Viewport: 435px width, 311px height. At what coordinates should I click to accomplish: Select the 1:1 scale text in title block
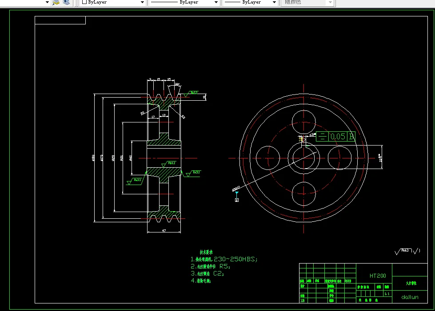point(387,294)
